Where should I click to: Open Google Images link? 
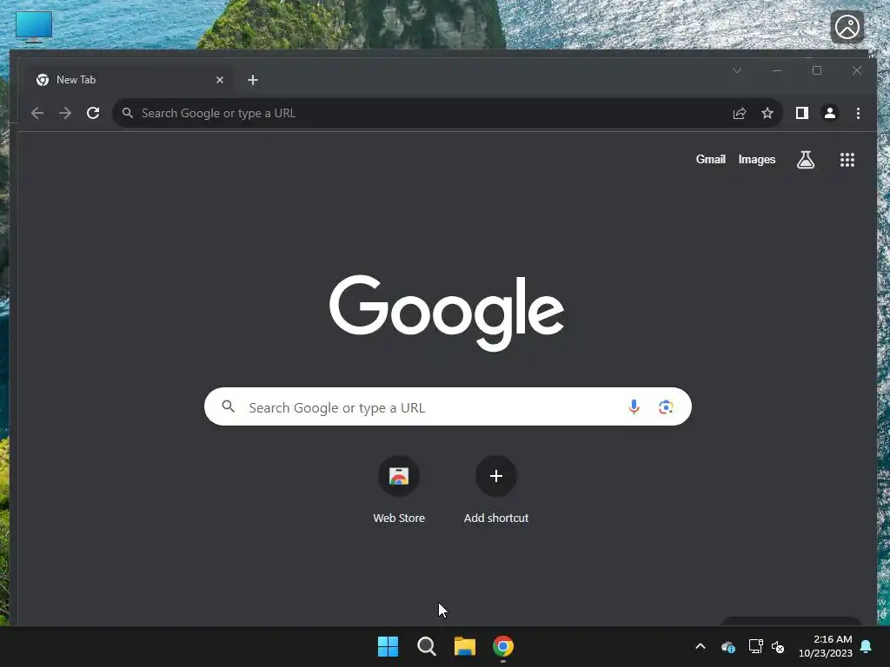(757, 160)
